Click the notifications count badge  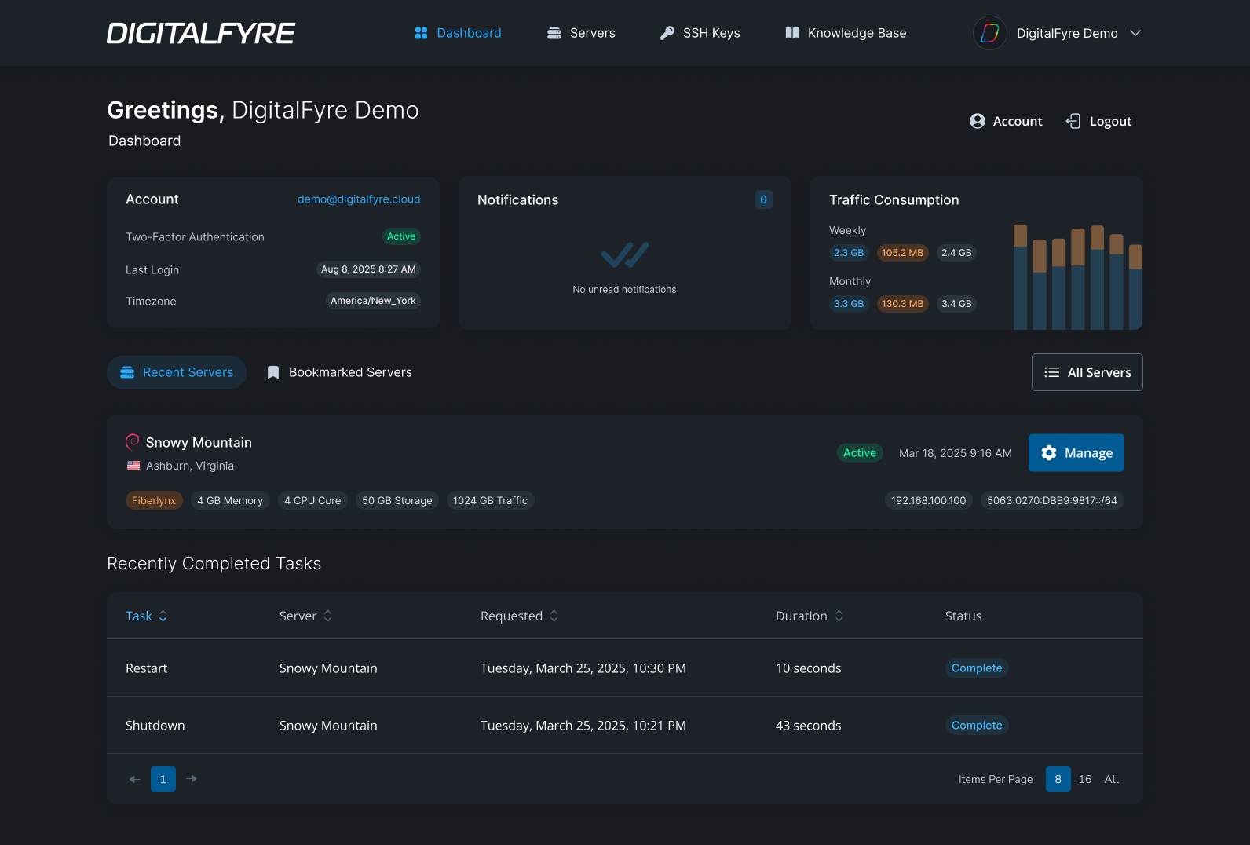(764, 199)
